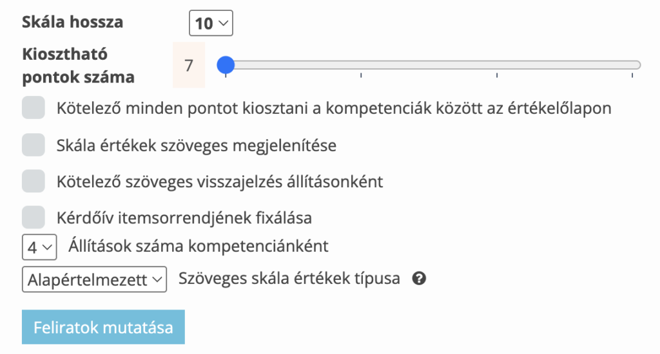660x354 pixels.
Task: Click slider track above the third tick mark
Action: (497, 64)
